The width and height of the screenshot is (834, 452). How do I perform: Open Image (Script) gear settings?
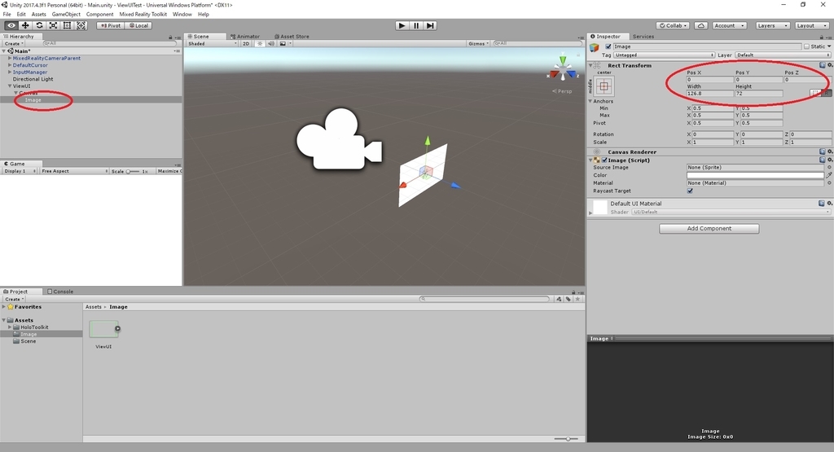click(x=830, y=160)
